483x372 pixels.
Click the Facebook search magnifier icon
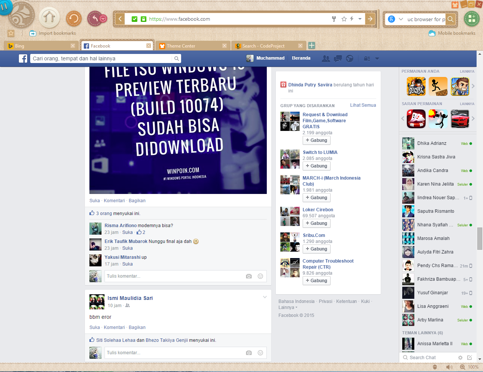pos(176,58)
